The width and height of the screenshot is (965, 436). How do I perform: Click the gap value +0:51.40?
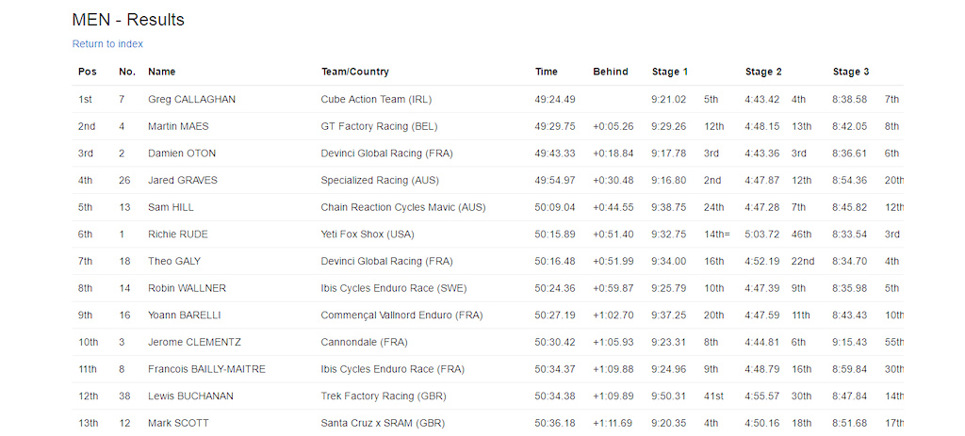[613, 234]
